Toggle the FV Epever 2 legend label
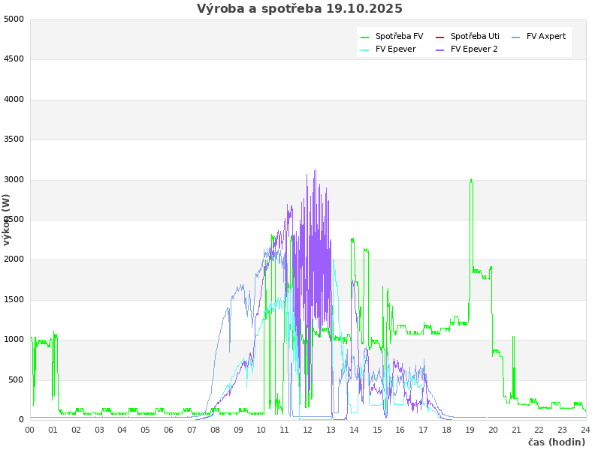The image size is (601, 450). click(474, 49)
